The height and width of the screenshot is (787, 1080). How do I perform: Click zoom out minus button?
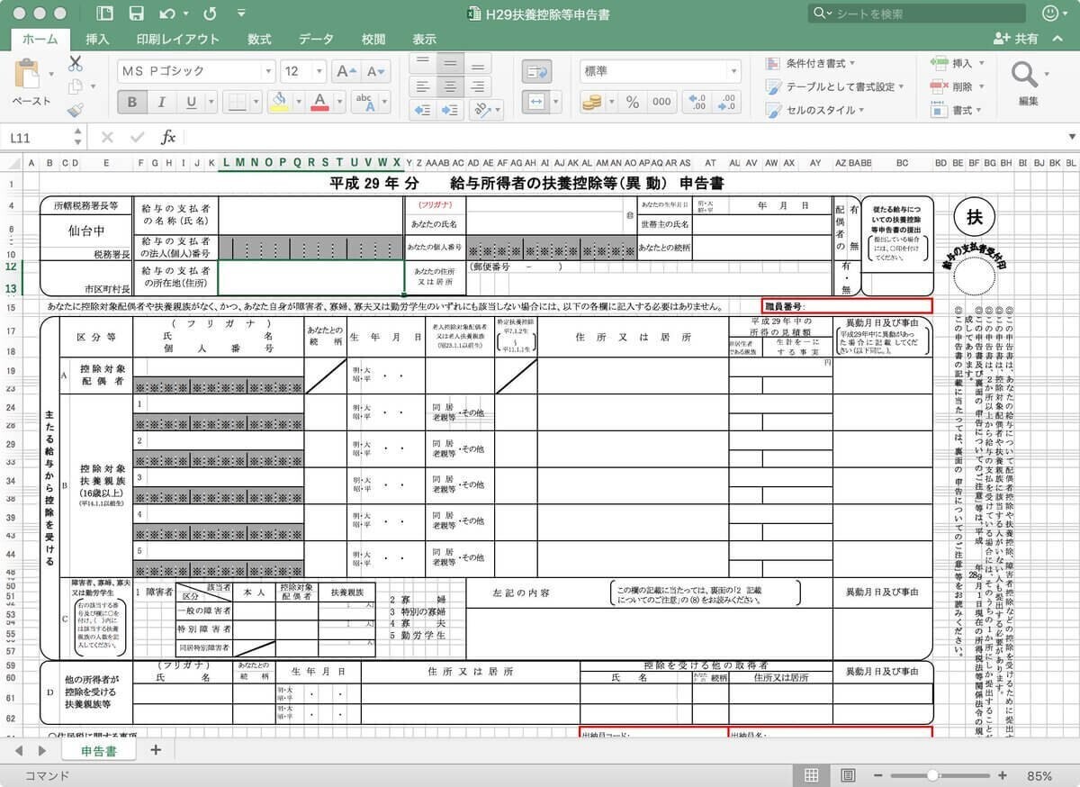click(877, 775)
